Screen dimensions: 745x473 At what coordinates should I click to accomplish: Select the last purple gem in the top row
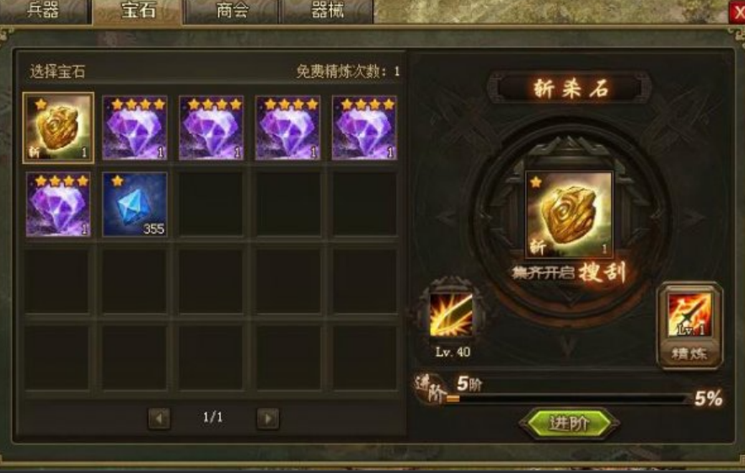coord(364,128)
